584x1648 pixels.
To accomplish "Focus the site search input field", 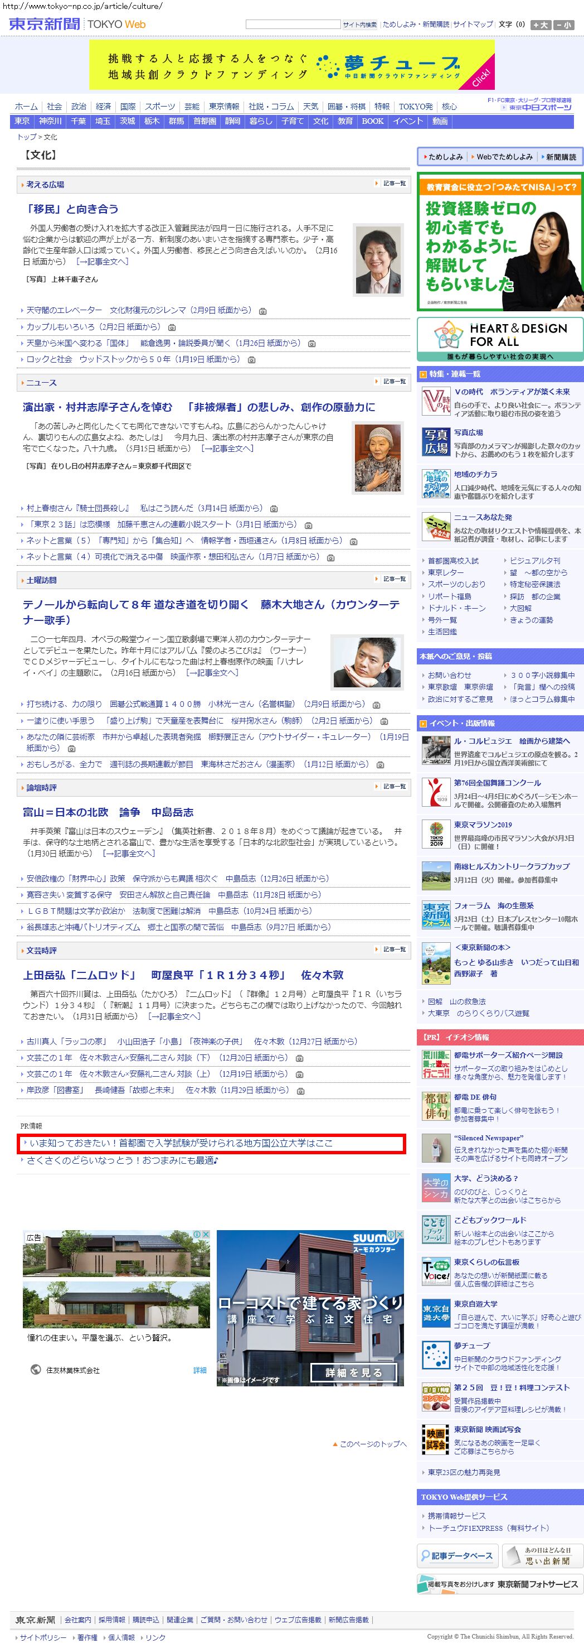I will click(x=293, y=25).
